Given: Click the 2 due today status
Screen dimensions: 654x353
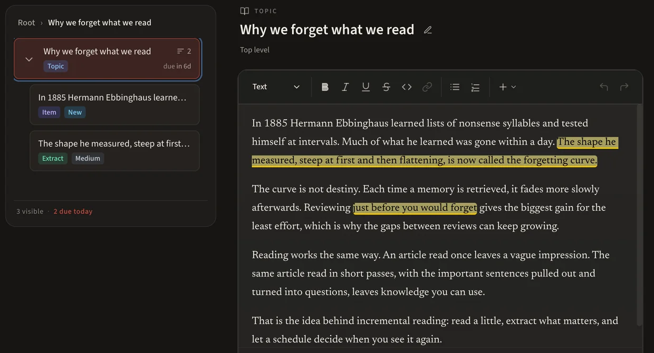Looking at the screenshot, I should pyautogui.click(x=73, y=211).
